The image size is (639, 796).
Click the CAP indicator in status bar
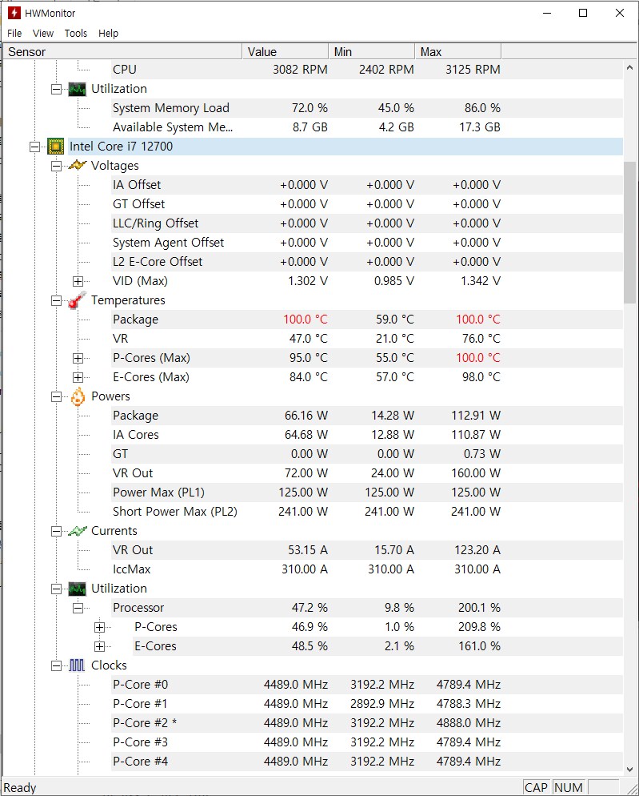pyautogui.click(x=536, y=788)
